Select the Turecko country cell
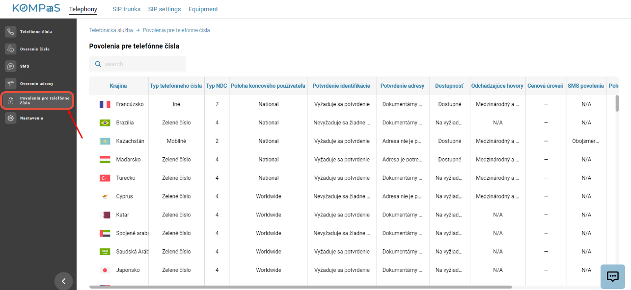Image resolution: width=631 pixels, height=290 pixels. pyautogui.click(x=126, y=178)
